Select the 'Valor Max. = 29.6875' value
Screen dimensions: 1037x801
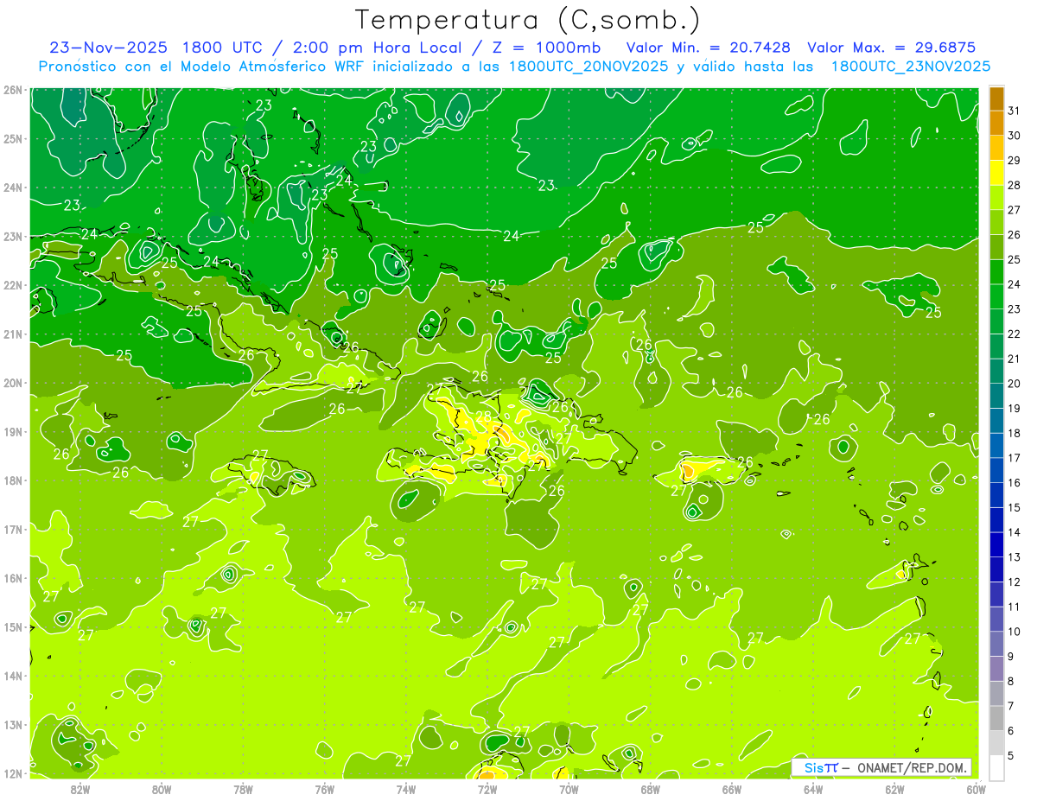892,48
